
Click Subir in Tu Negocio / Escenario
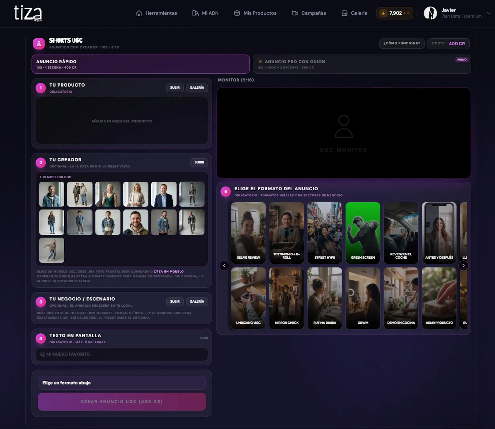pyautogui.click(x=175, y=302)
